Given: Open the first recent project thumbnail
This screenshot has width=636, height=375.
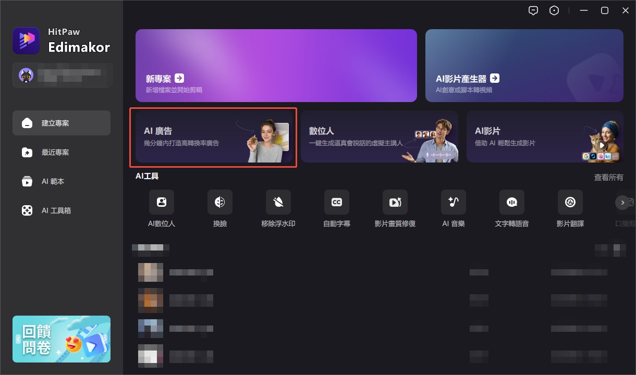Looking at the screenshot, I should click(151, 272).
